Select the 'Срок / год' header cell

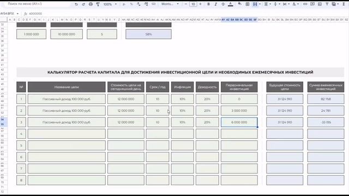pyautogui.click(x=158, y=87)
